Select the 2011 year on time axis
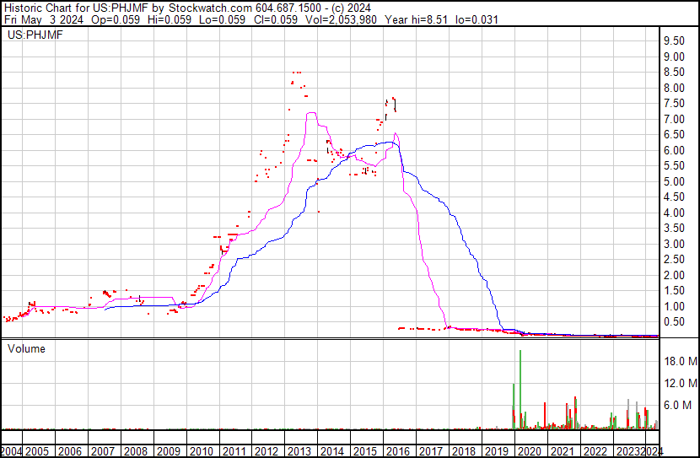This screenshot has width=700, height=458. pos(234,452)
